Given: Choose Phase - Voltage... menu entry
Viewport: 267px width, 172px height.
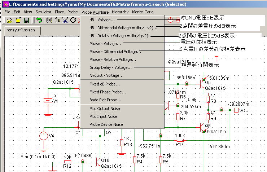Looking at the screenshot, I should click(x=122, y=44).
